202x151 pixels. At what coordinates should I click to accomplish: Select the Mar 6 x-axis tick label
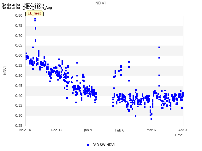click(x=151, y=130)
